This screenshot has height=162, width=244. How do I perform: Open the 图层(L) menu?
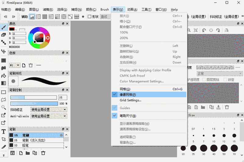[34, 10]
